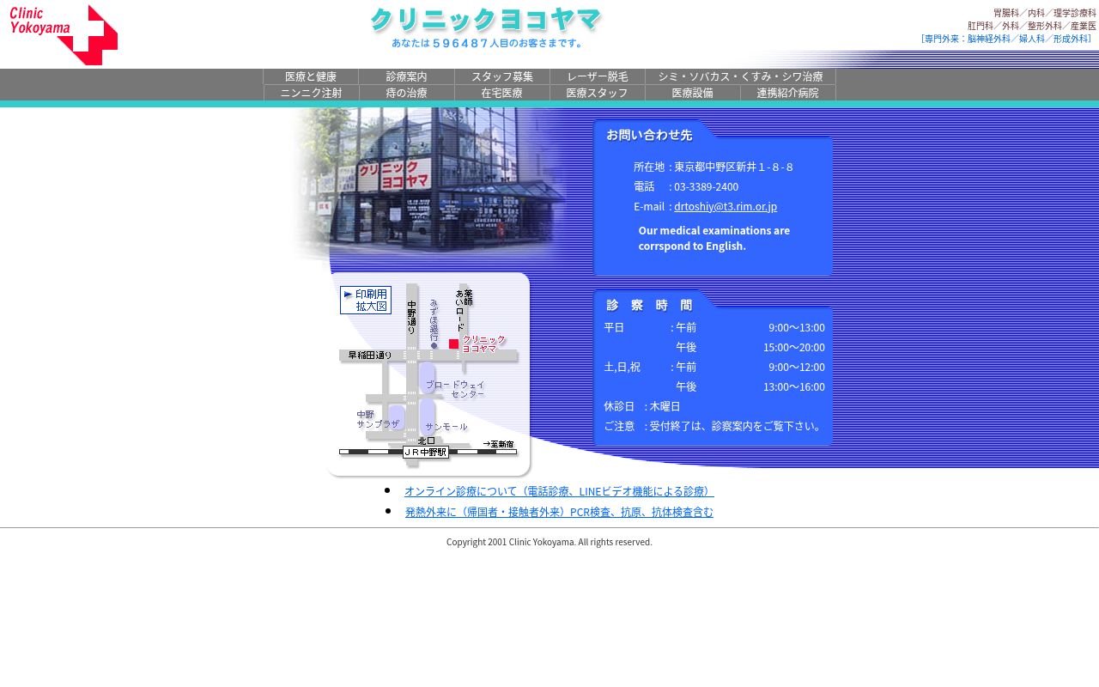
Task: Go to 連携紹介病院 page
Action: [788, 93]
